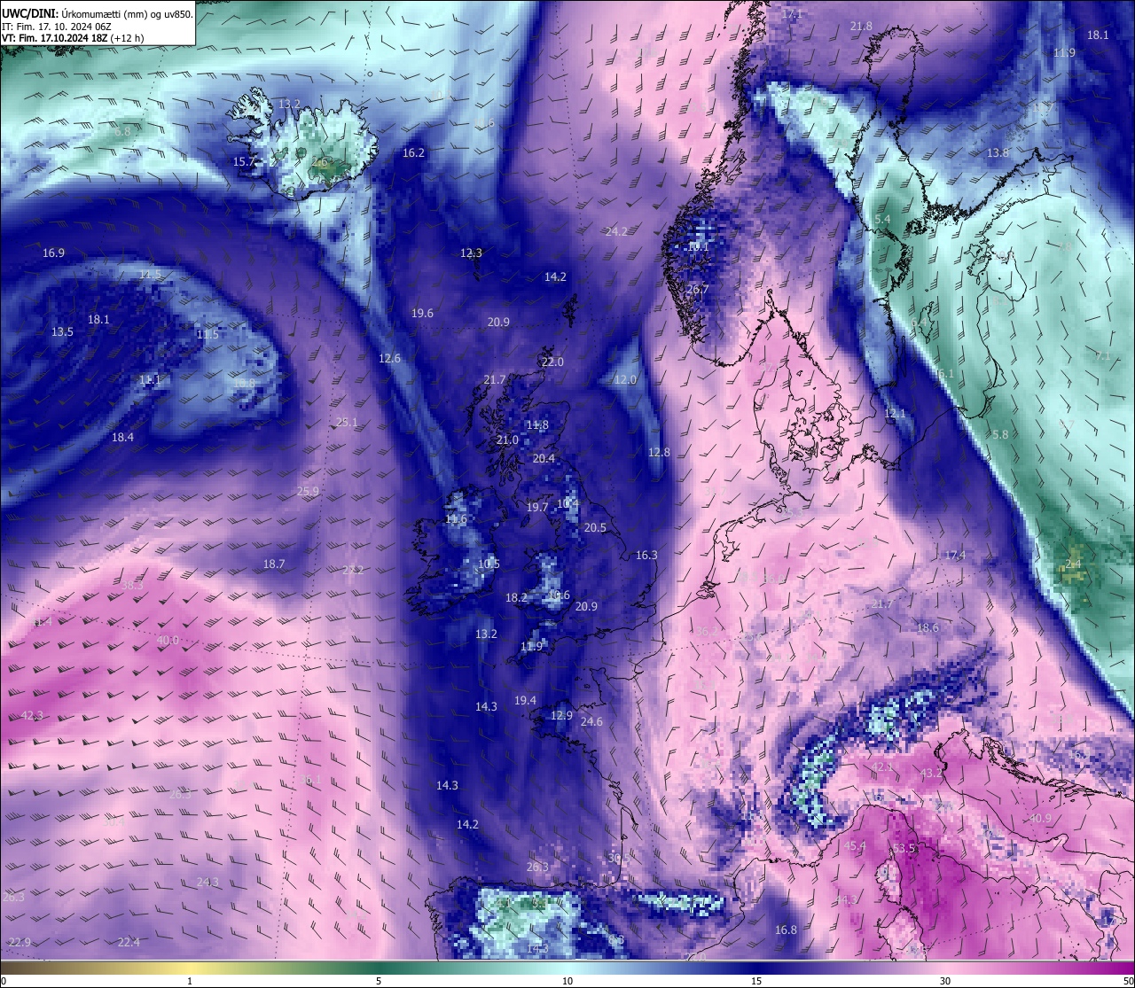
Task: Click the 18.6 value over central Europe
Action: (927, 627)
